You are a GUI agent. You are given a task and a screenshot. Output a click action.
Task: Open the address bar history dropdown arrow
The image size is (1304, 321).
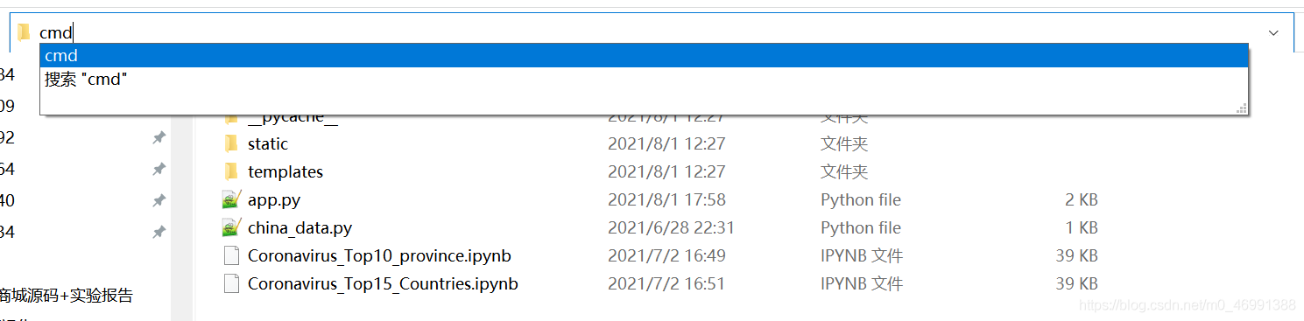(1273, 32)
